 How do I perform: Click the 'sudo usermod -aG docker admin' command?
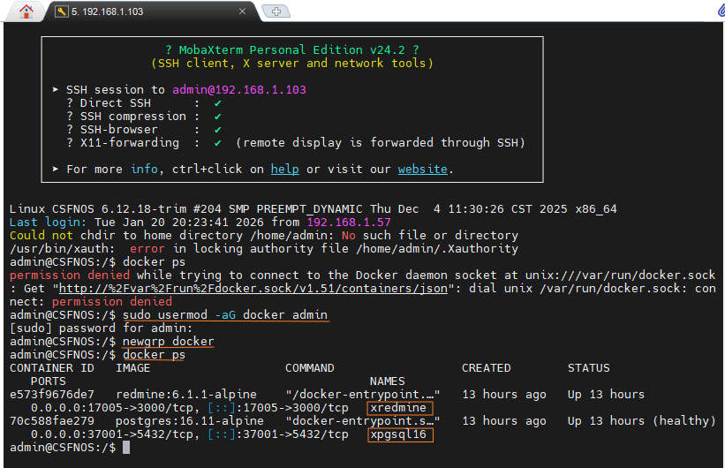tap(225, 314)
